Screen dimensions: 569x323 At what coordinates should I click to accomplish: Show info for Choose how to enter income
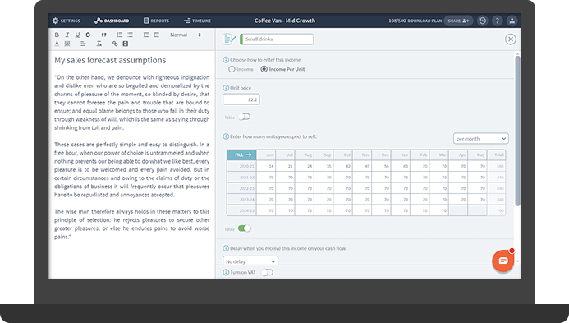226,59
